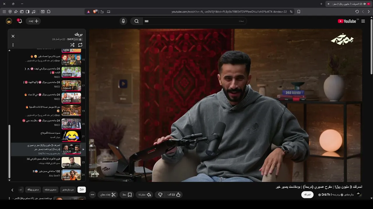Share the video (مشاركة)
The height and width of the screenshot is (209, 373).
145,194
